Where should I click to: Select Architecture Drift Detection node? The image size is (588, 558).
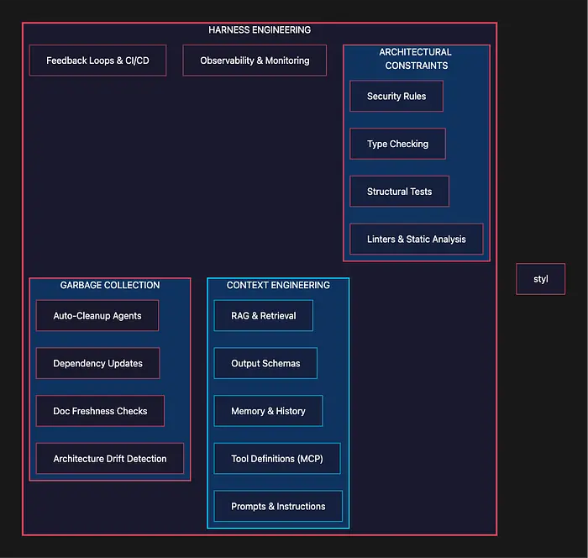[110, 459]
